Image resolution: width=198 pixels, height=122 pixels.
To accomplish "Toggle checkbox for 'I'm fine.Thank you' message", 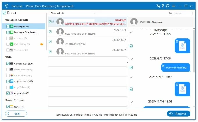I will (x=50, y=42).
